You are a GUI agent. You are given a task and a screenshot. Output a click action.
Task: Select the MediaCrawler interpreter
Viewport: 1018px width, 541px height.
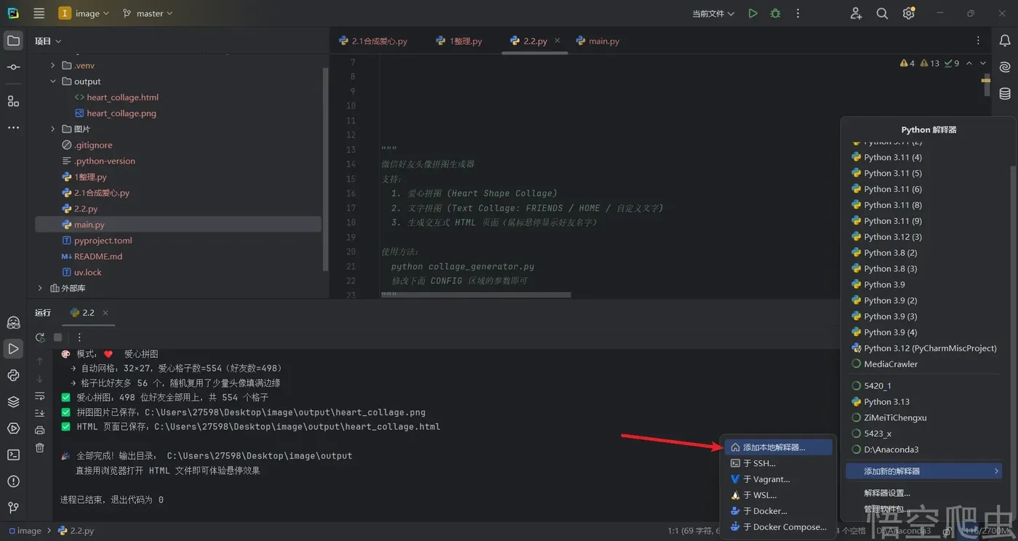[x=923, y=364]
